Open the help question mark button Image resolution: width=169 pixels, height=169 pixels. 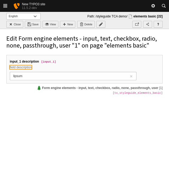[x=158, y=24]
